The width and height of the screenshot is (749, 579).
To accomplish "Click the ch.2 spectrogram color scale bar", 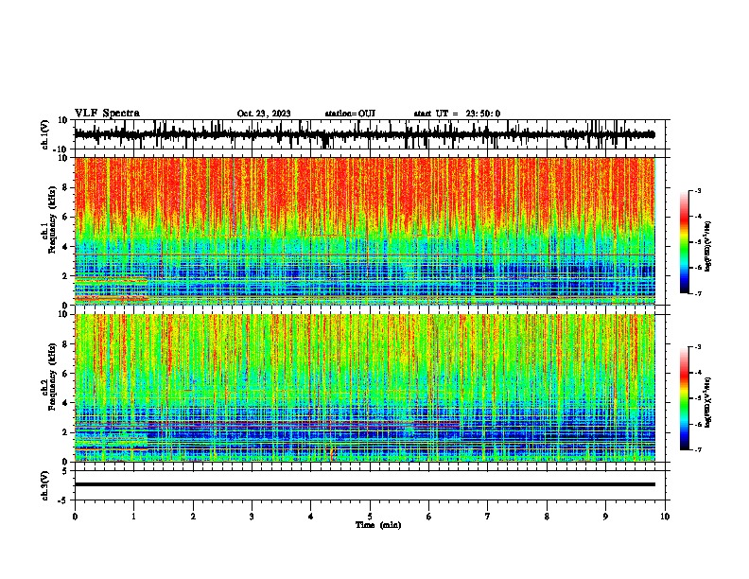I will point(685,398).
